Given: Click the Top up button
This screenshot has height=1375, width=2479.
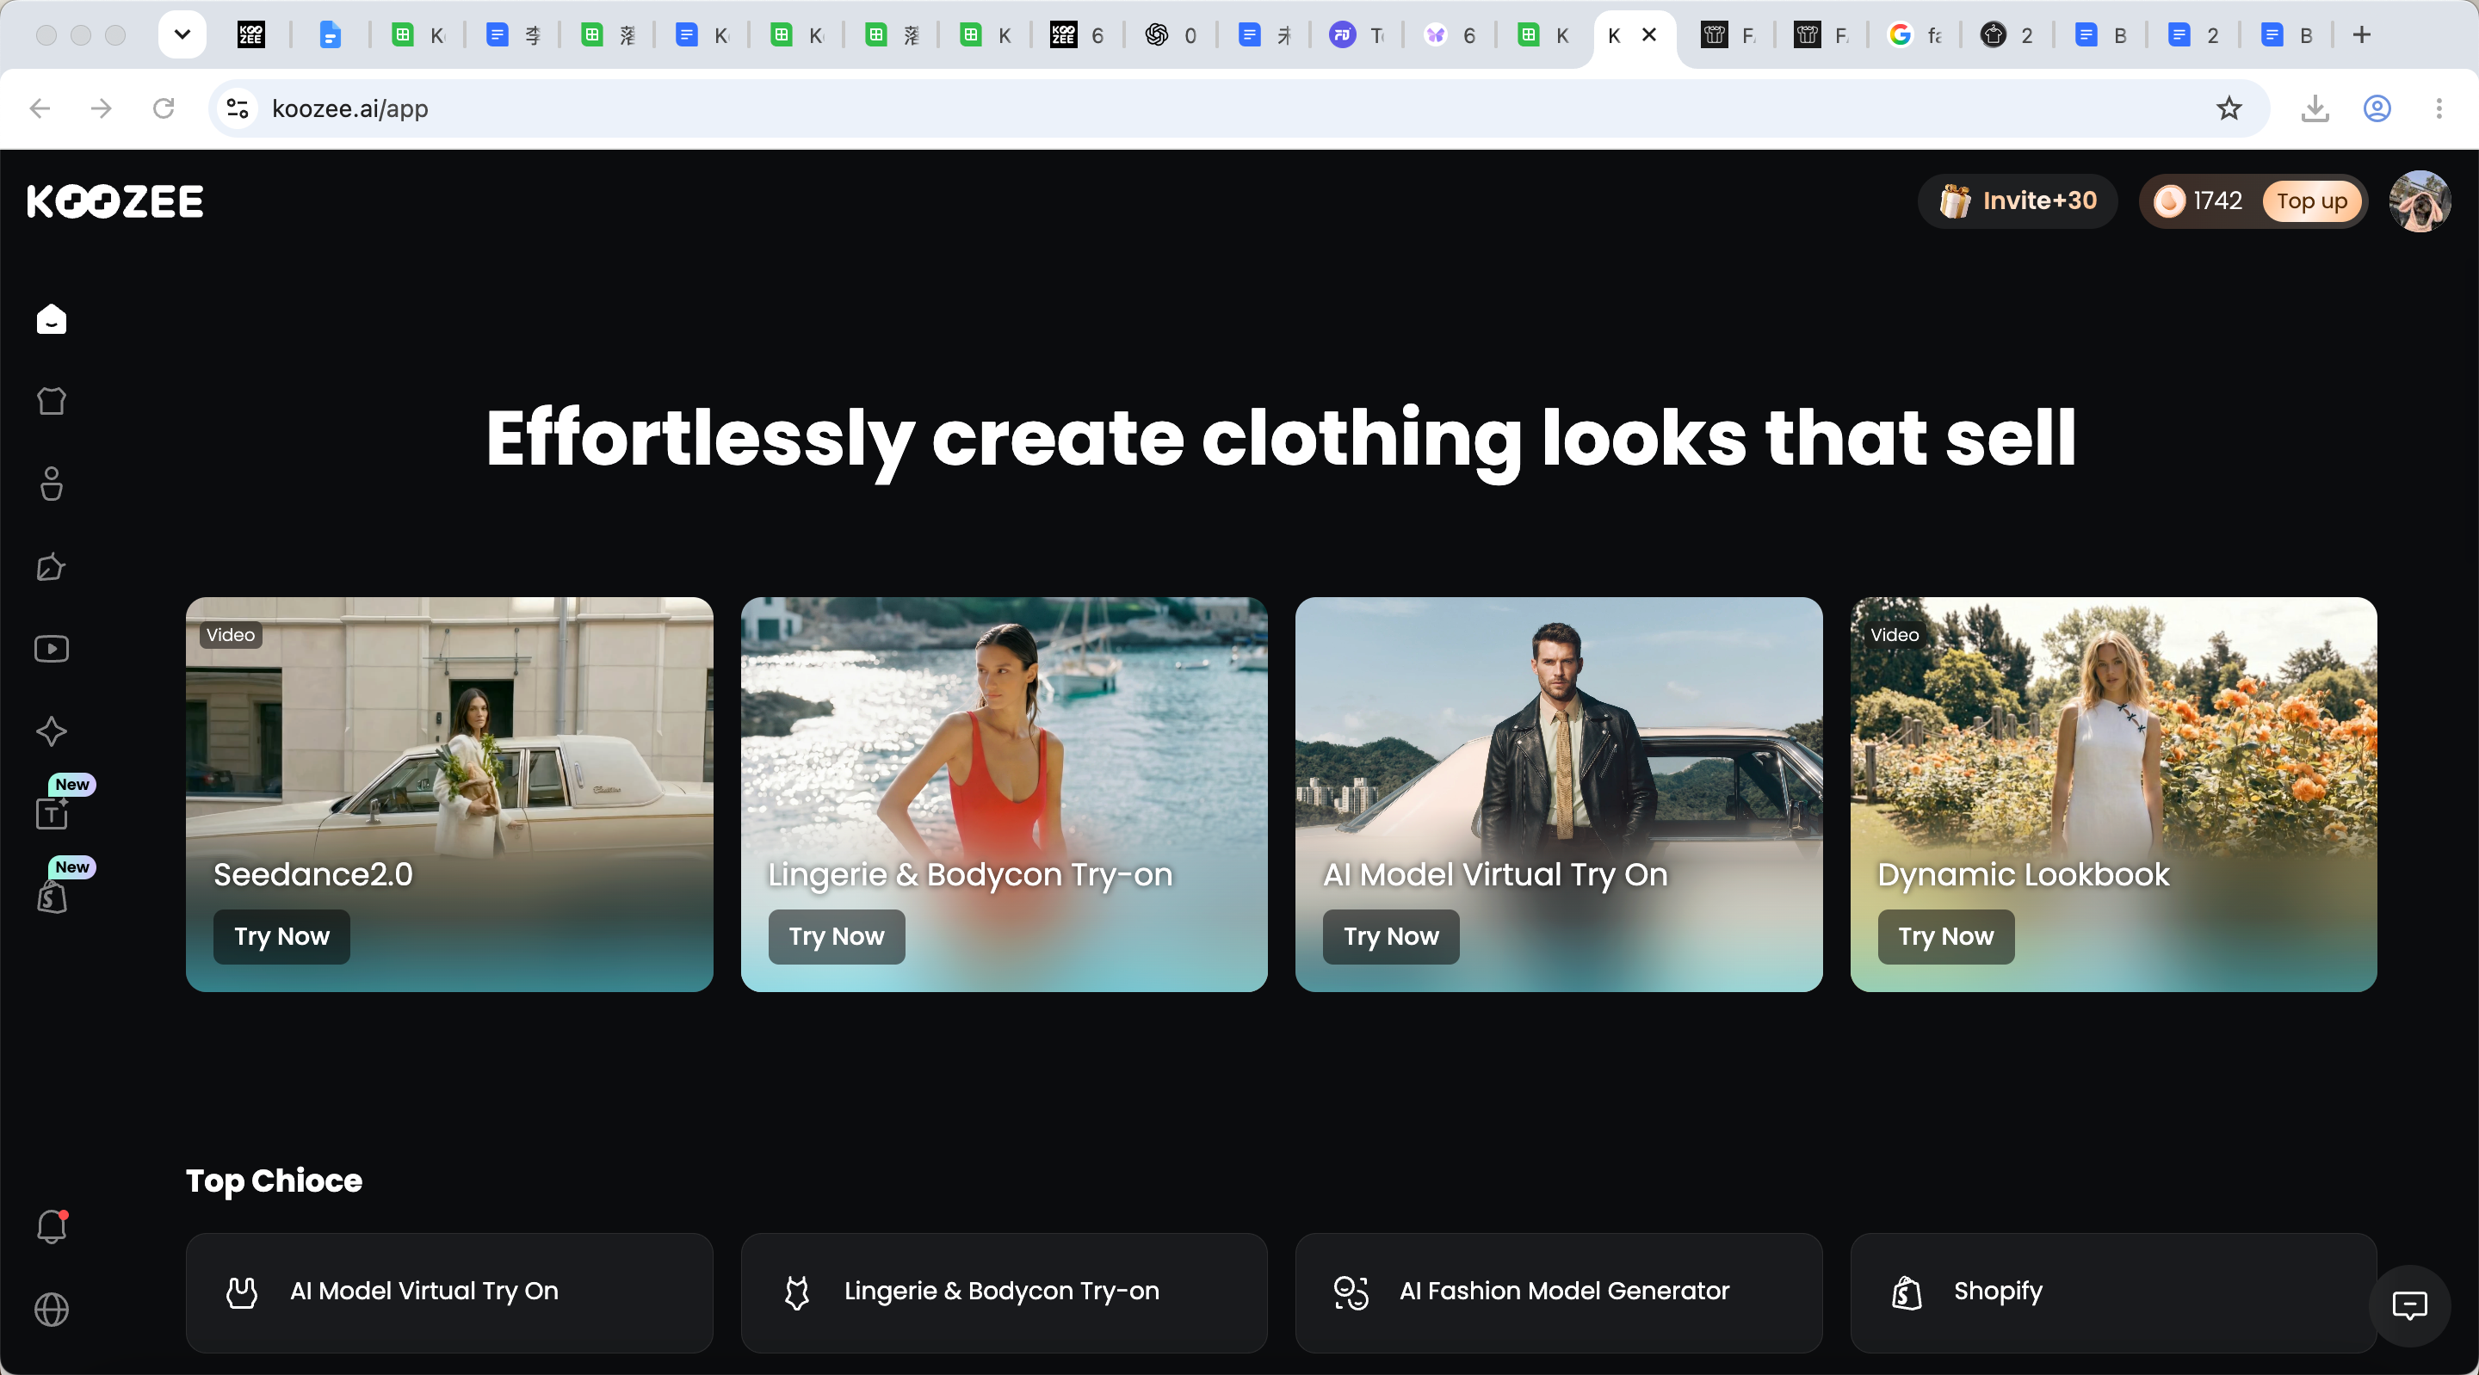Looking at the screenshot, I should coord(2311,201).
